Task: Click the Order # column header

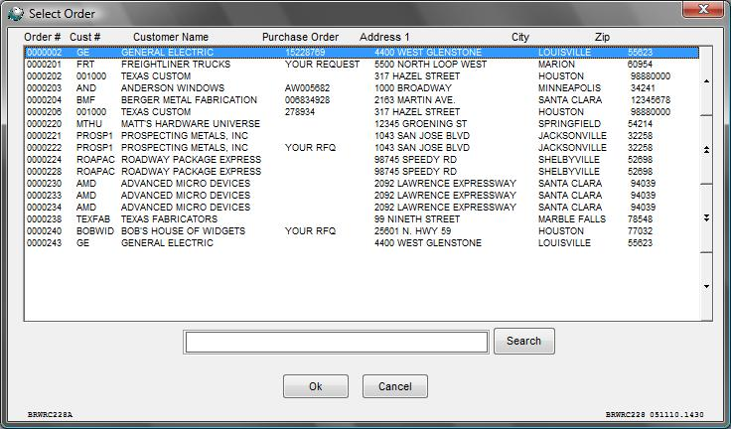Action: point(42,37)
